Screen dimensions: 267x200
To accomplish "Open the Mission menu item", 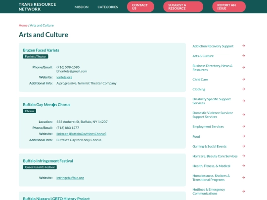I will [x=82, y=7].
